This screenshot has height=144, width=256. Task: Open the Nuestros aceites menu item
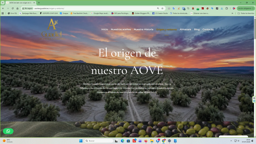click(x=121, y=29)
